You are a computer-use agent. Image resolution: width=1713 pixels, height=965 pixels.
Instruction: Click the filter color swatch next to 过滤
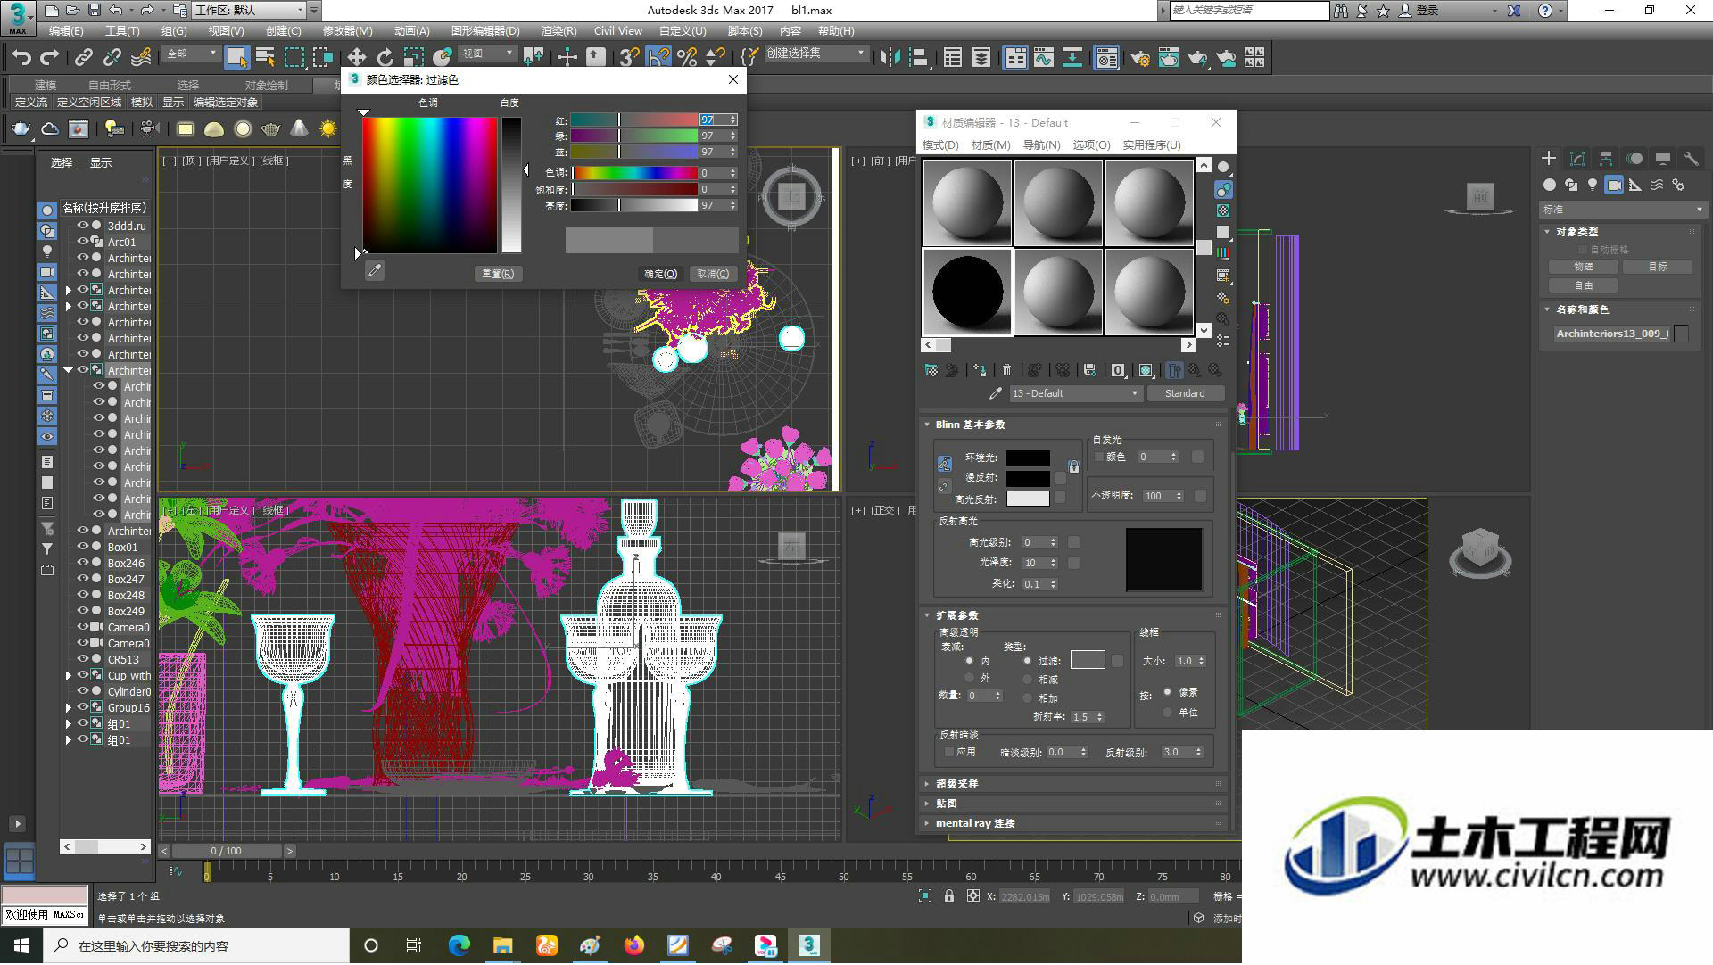click(1088, 660)
